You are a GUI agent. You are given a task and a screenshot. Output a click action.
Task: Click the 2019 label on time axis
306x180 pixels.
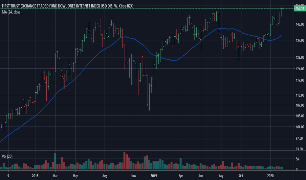[154, 176]
